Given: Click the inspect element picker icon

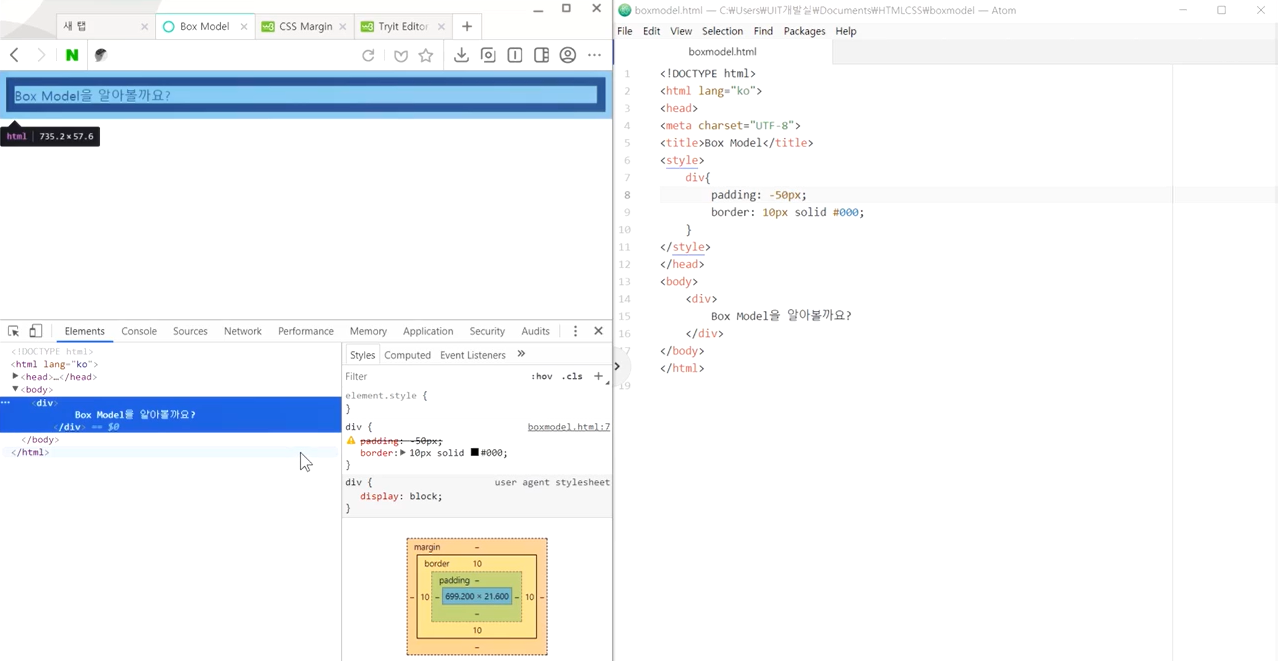Looking at the screenshot, I should coord(13,331).
